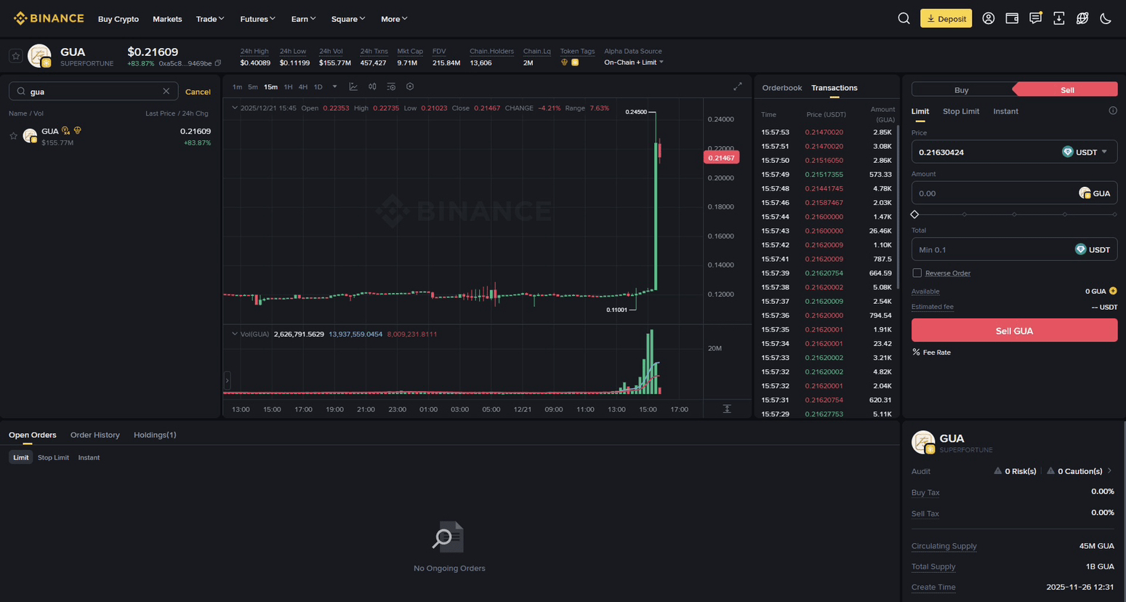The width and height of the screenshot is (1126, 602).
Task: Go to Buy Crypto
Action: 118,19
